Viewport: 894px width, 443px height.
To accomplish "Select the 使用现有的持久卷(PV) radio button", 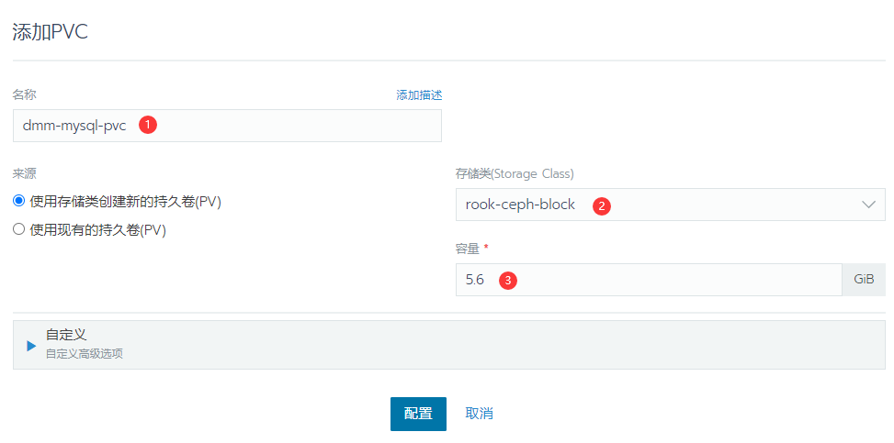I will pyautogui.click(x=18, y=229).
